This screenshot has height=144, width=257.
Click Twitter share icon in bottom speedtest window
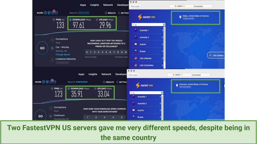(x=47, y=82)
